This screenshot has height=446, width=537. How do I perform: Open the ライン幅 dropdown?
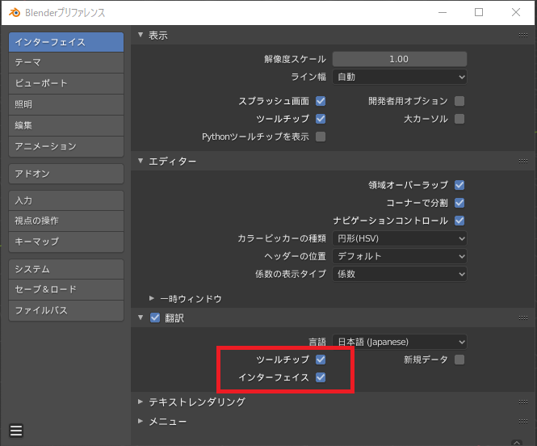click(400, 77)
